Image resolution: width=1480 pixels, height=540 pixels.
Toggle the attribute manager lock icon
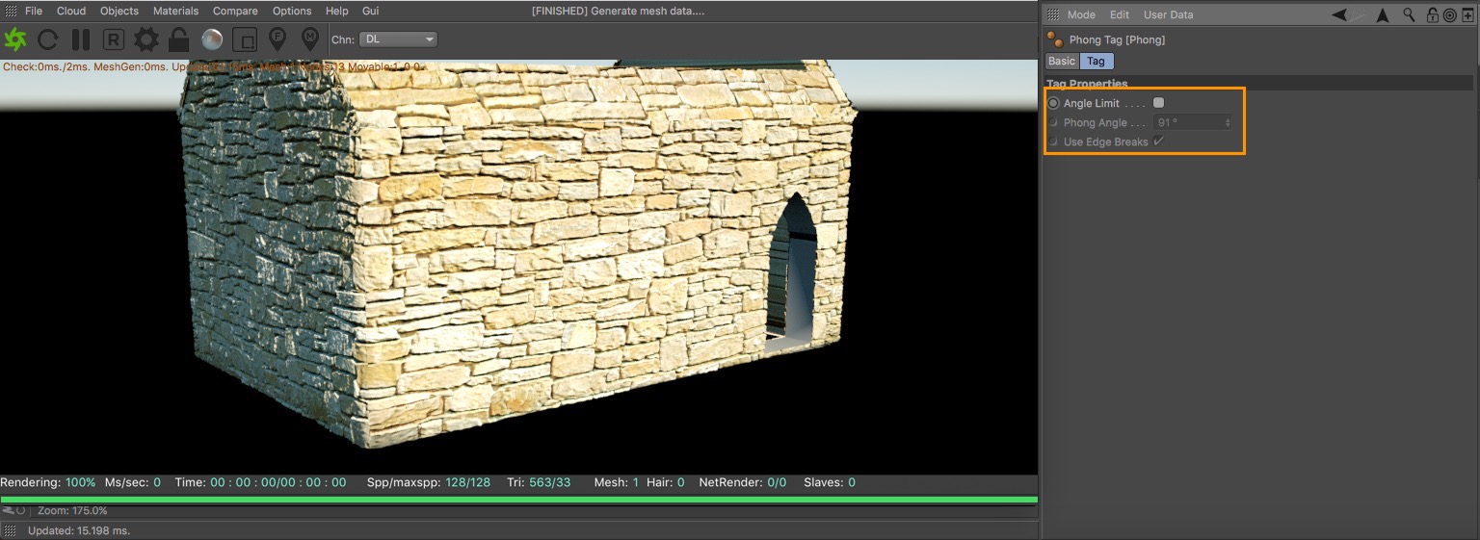tap(1433, 14)
